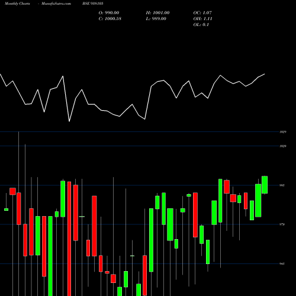The height and width of the screenshot is (296, 296).
Task: Click the open value 'O: 990.00'
Action: coord(109,12)
